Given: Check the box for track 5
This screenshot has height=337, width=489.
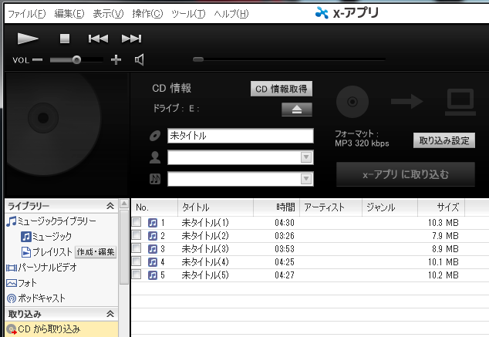Looking at the screenshot, I should [137, 275].
